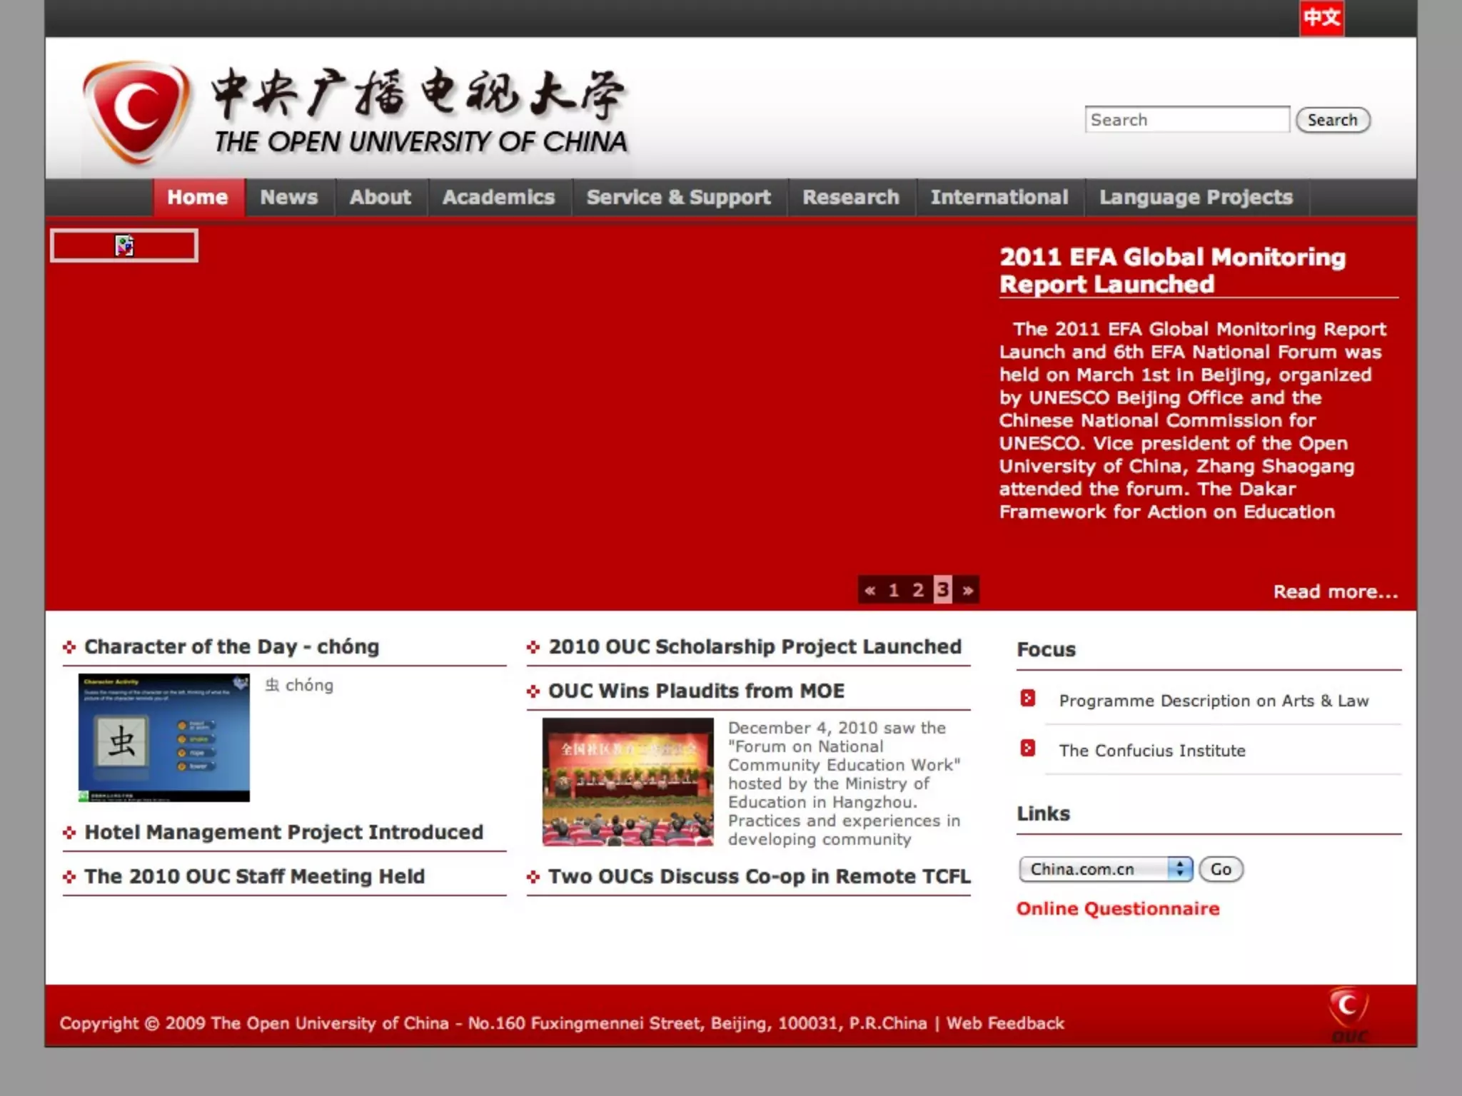Open the Academics navigation tab

tap(498, 198)
